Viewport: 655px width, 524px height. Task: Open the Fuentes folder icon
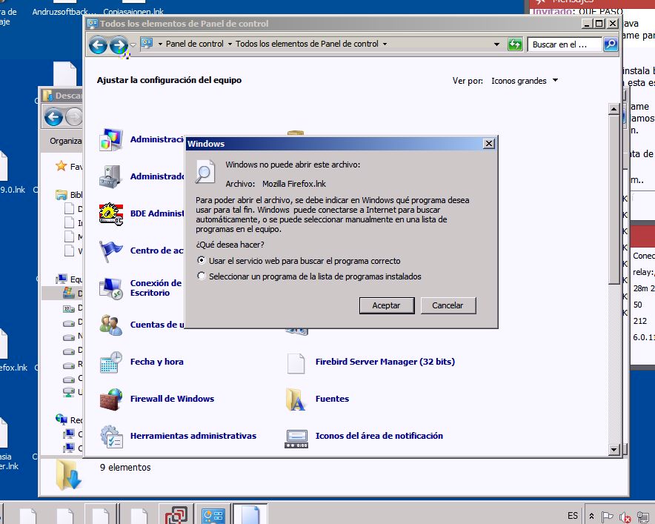(296, 399)
